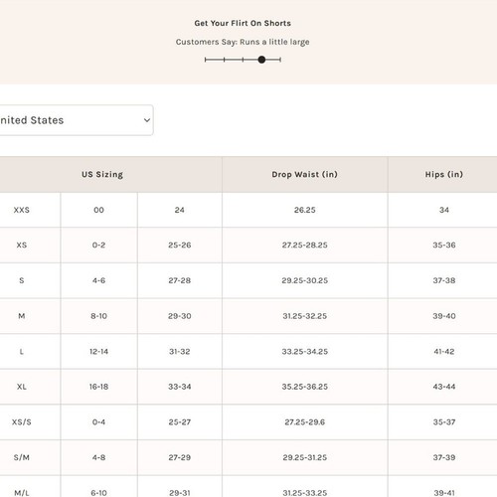This screenshot has height=497, width=497.
Task: Click the '27-28' waist size cell
Action: click(x=180, y=280)
